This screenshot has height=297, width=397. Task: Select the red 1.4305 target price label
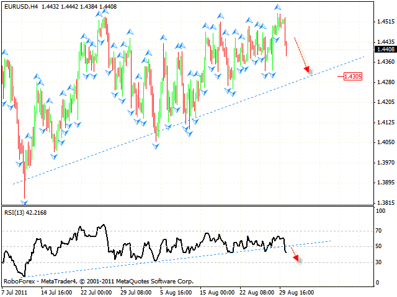click(354, 77)
